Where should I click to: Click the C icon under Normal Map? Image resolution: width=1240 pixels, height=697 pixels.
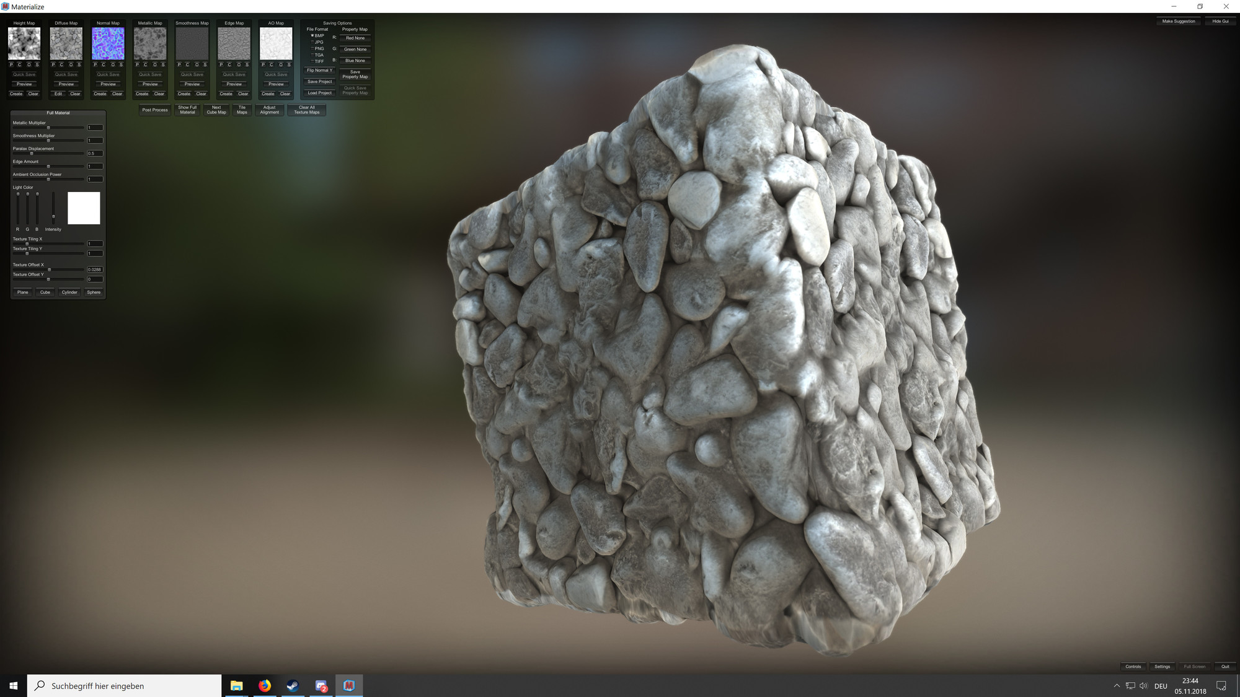tap(104, 64)
